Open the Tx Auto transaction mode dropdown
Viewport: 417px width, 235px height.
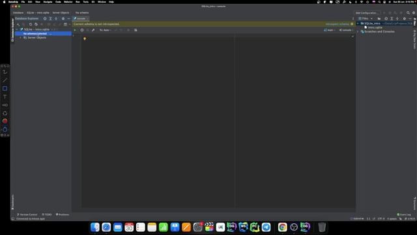point(106,30)
